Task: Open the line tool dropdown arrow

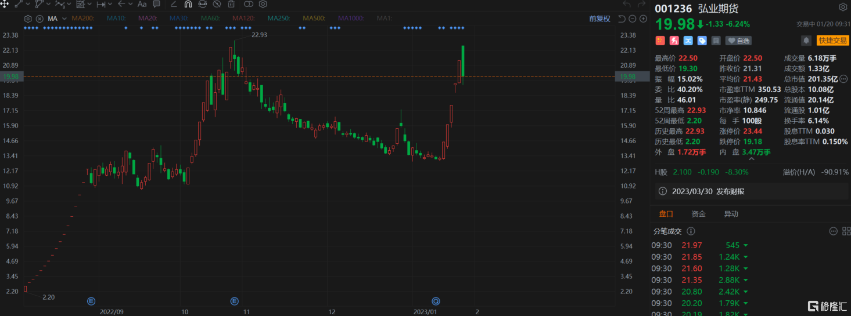Action: 28,4
